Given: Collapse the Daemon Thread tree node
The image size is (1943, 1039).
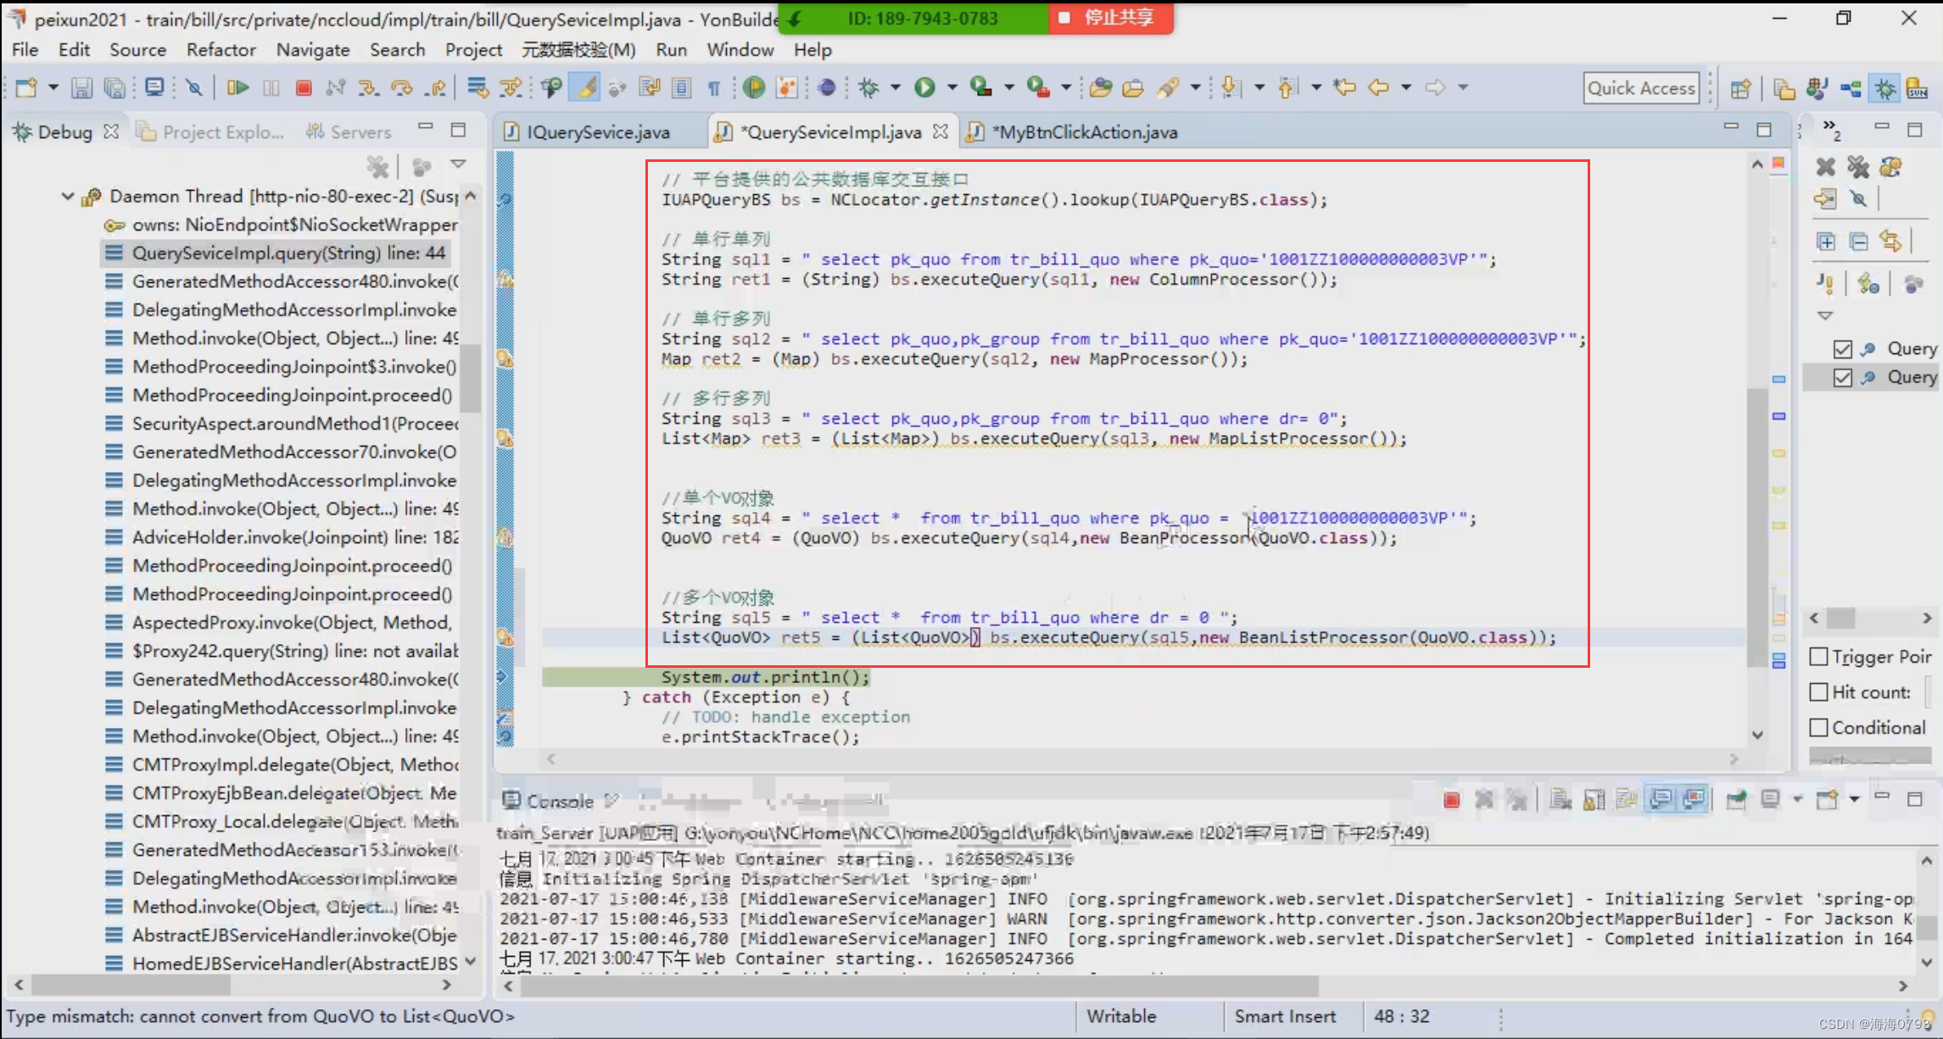Looking at the screenshot, I should tap(68, 196).
